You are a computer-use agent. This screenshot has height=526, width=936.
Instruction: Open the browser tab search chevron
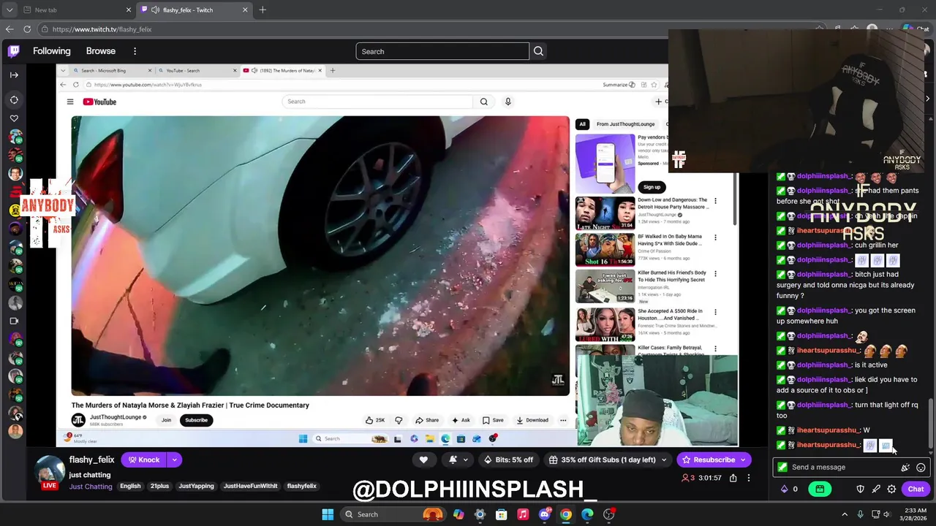click(x=10, y=9)
